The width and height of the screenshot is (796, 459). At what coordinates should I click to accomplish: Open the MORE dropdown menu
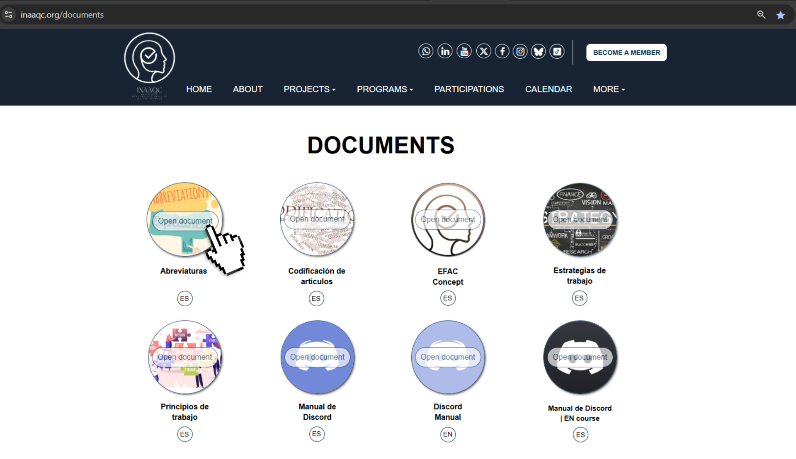tap(608, 89)
